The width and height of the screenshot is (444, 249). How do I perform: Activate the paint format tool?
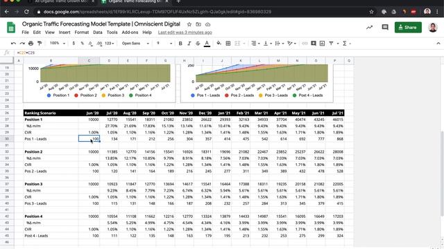[40, 43]
